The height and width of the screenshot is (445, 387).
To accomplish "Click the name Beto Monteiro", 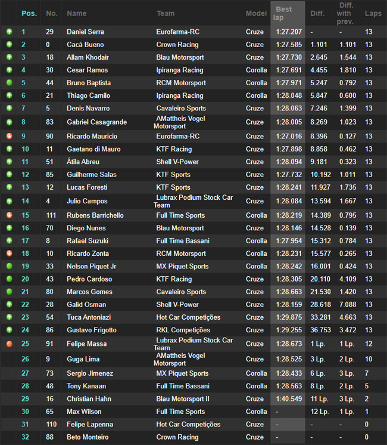I will [x=88, y=437].
